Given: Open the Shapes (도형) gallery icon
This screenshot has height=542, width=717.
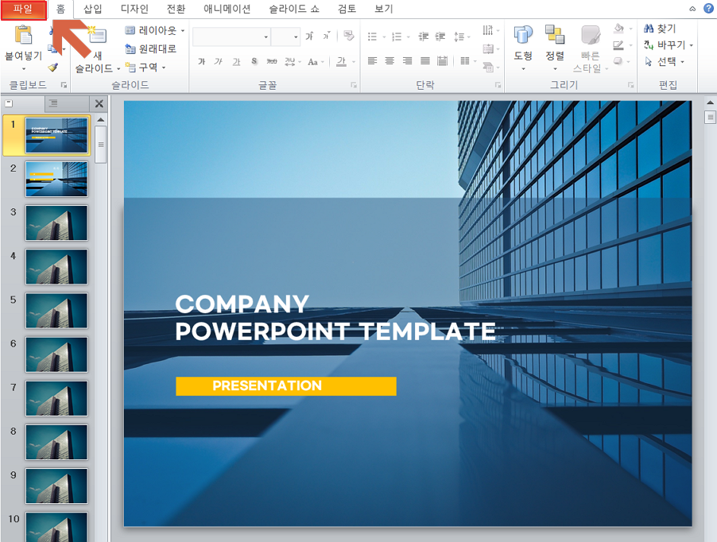Looking at the screenshot, I should [x=523, y=35].
